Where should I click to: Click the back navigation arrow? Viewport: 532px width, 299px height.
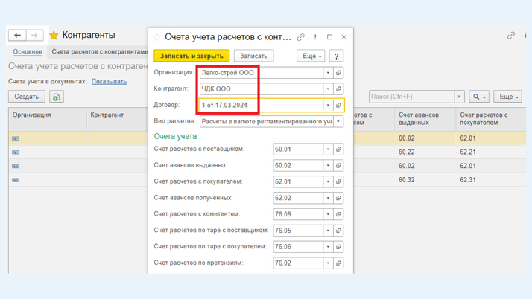pos(18,35)
